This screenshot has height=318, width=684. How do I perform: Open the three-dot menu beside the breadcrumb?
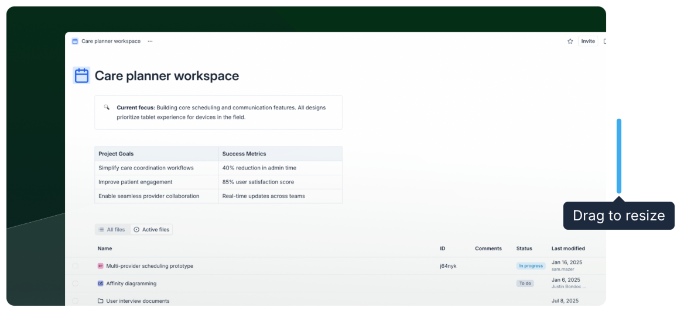(150, 42)
